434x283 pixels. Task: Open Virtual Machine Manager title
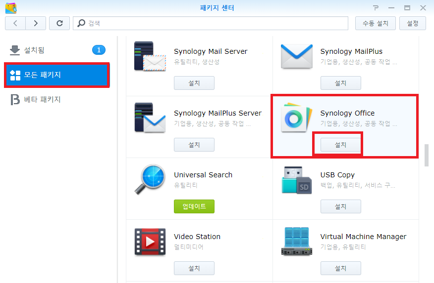[363, 237]
